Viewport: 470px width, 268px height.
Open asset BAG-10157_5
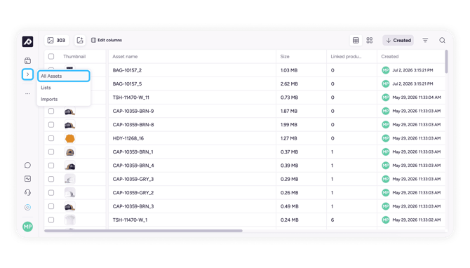point(127,83)
